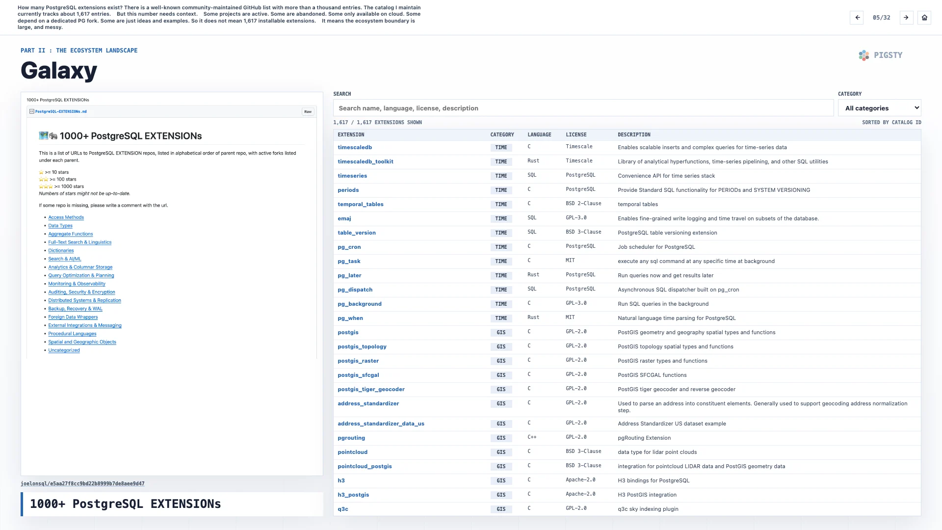Open the table_version extension link
Screen dimensions: 942x530
tap(357, 233)
